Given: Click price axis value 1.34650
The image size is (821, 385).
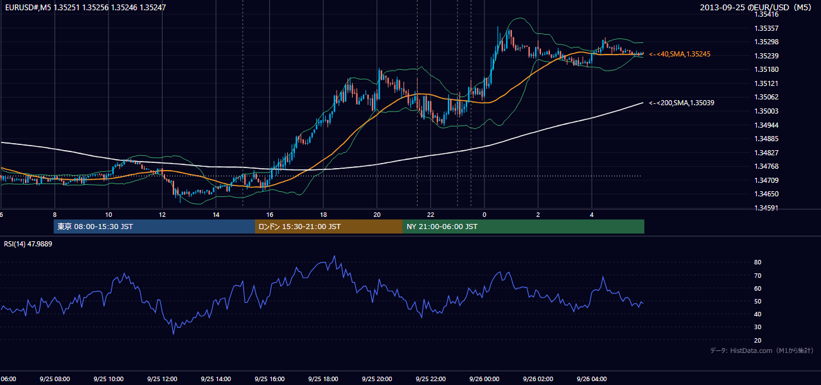Looking at the screenshot, I should click(x=766, y=194).
